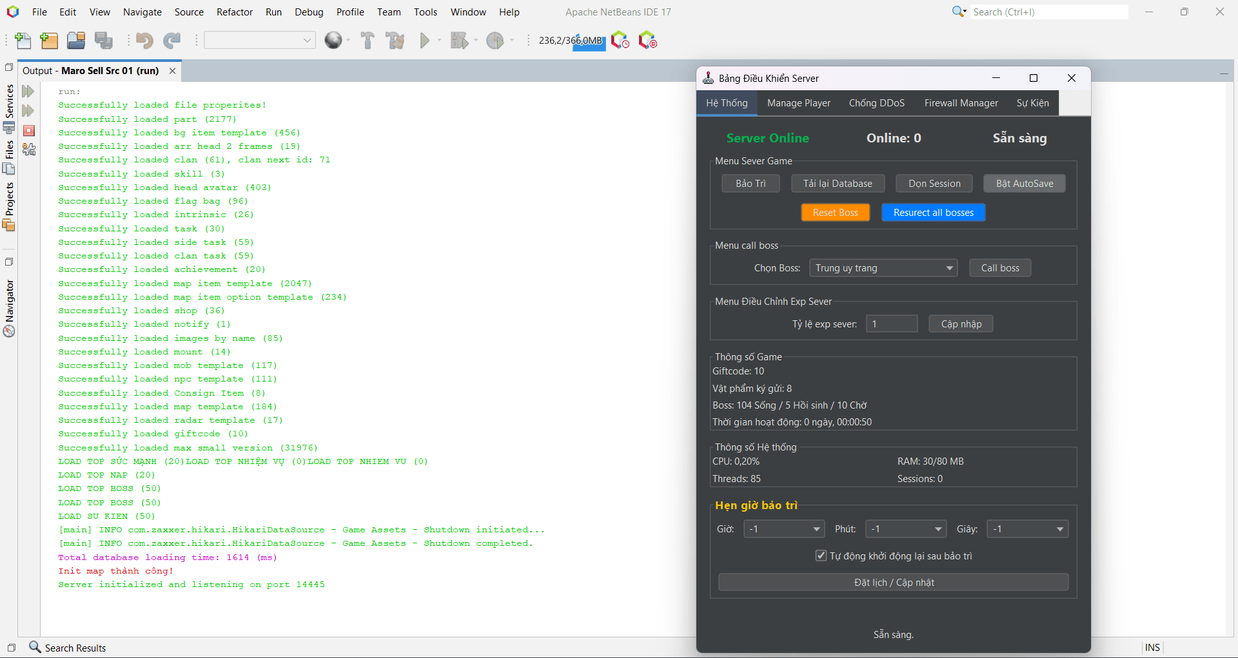Open the Phút minute dropdown

click(906, 529)
